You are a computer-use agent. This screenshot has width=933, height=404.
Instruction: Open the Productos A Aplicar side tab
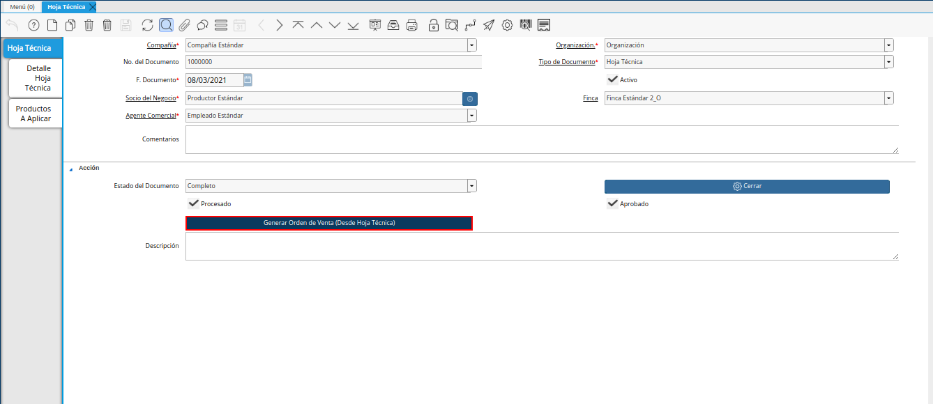click(x=36, y=114)
